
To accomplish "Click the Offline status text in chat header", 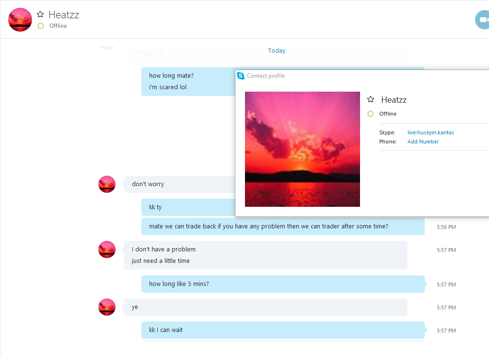I will [58, 26].
